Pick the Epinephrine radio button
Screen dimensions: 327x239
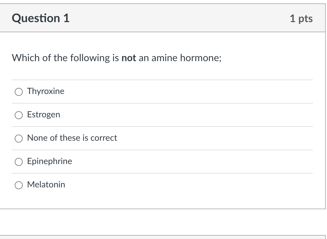point(19,162)
